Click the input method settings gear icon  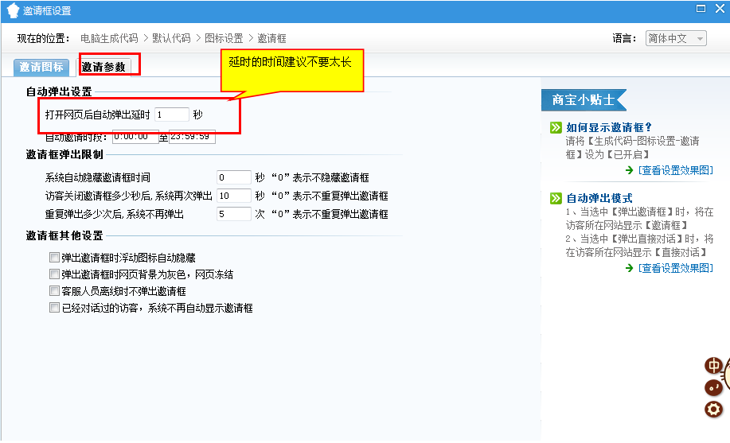pos(714,410)
